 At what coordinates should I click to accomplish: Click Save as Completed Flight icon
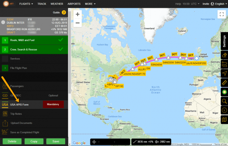[5, 132]
